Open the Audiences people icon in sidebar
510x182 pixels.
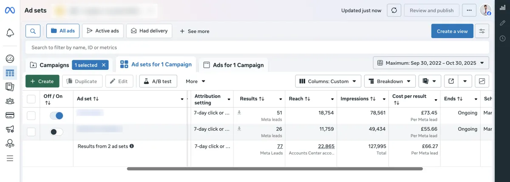10,101
